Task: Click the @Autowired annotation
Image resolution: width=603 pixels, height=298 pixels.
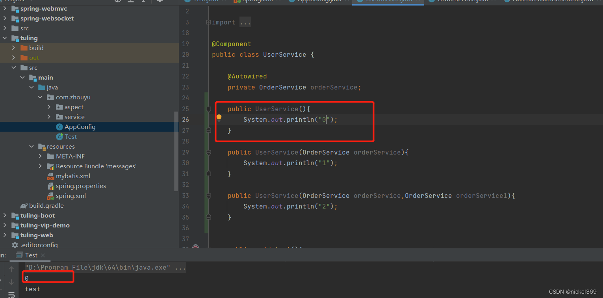Action: tap(247, 76)
